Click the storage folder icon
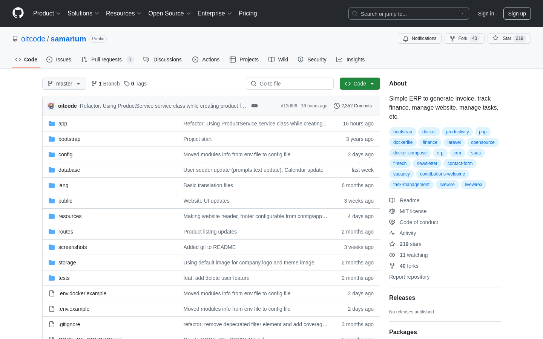This screenshot has width=543, height=339. 52,263
